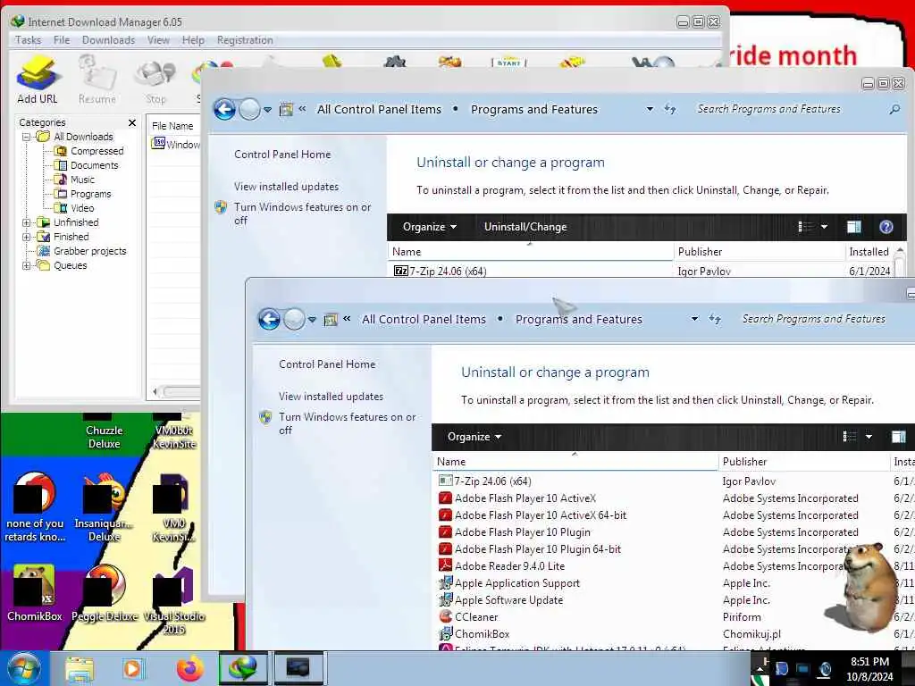Click Control Panel Home in rear window

coord(282,155)
